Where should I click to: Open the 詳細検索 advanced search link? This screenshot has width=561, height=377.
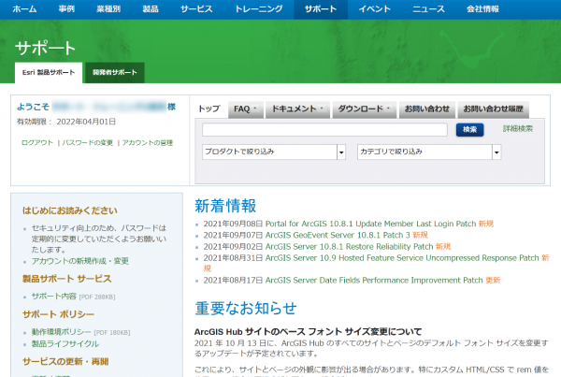pos(518,128)
